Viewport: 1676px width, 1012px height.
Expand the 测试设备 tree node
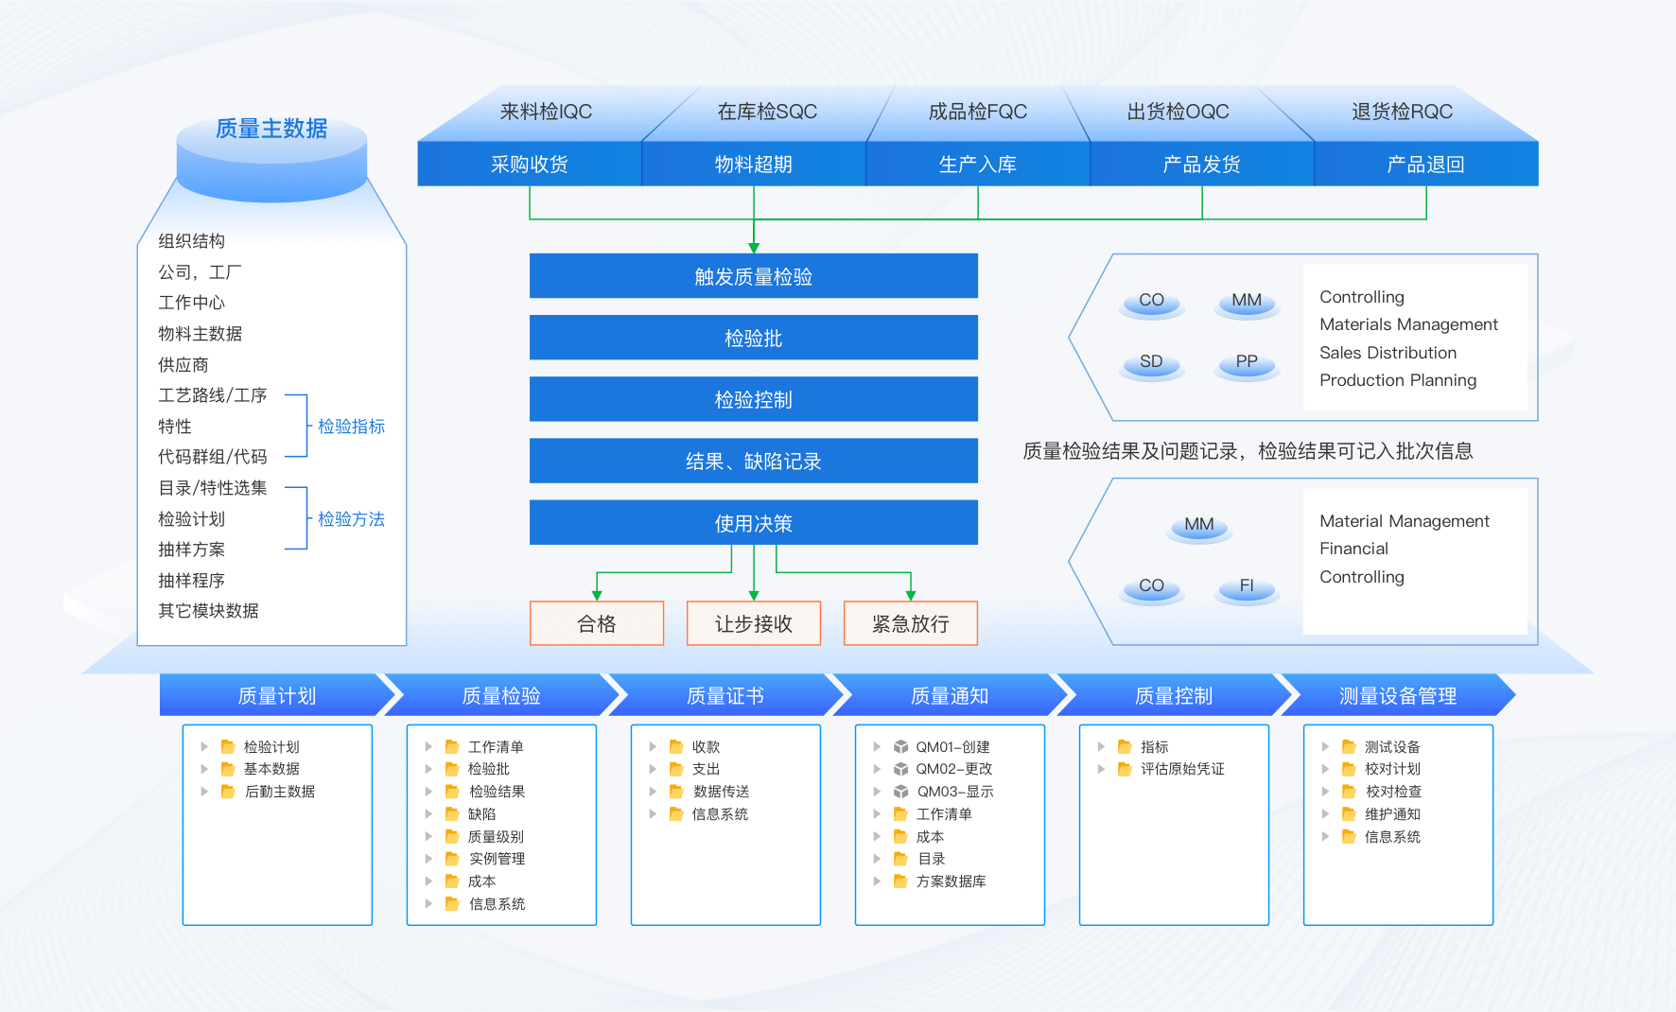1325,747
